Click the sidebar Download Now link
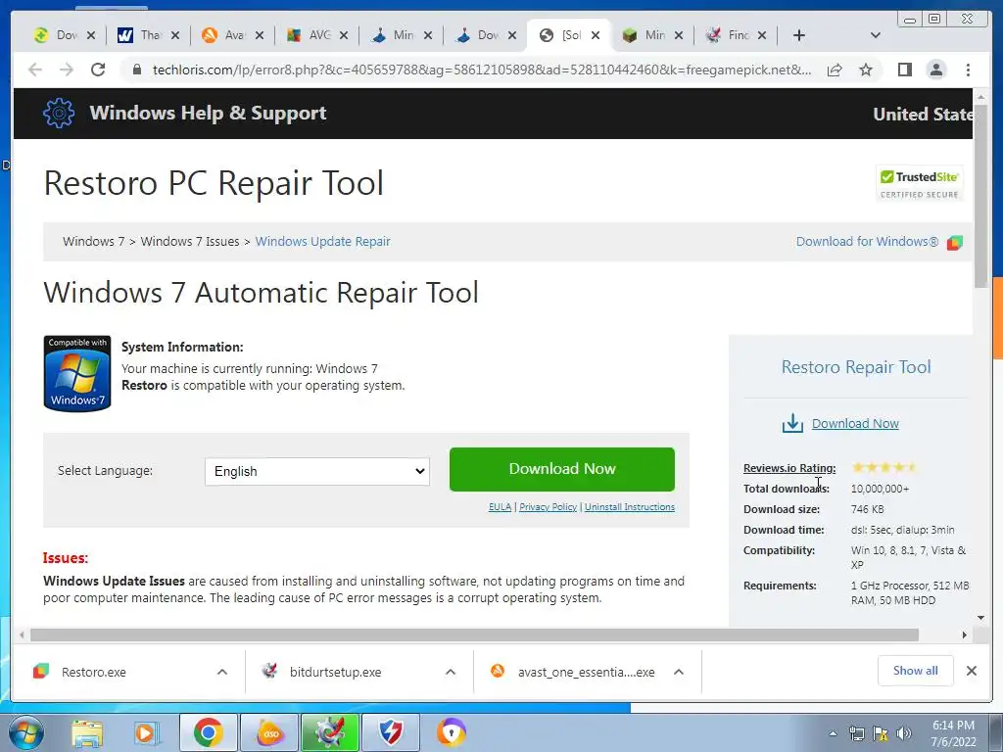This screenshot has height=752, width=1003. [x=855, y=423]
